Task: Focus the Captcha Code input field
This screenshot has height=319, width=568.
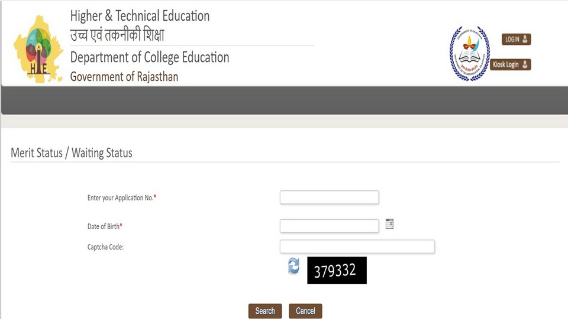Action: (x=357, y=247)
